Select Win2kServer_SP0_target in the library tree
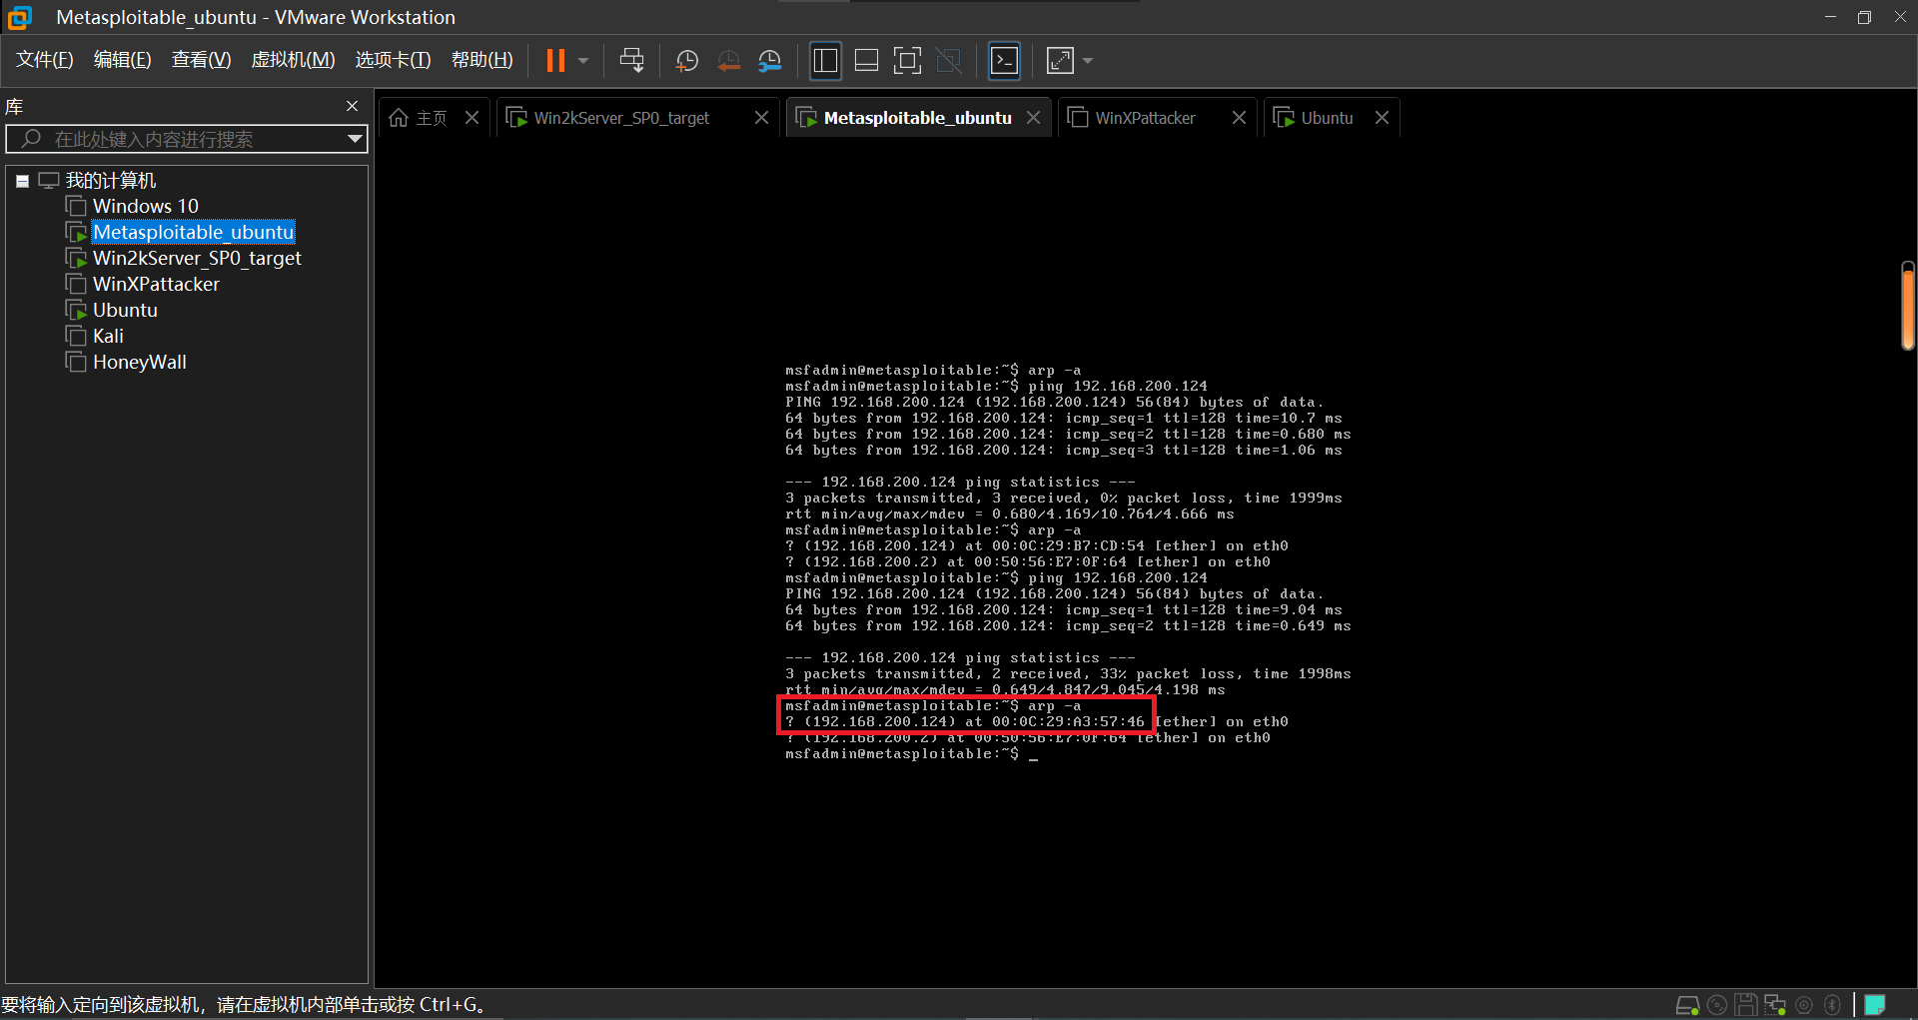 pos(197,258)
